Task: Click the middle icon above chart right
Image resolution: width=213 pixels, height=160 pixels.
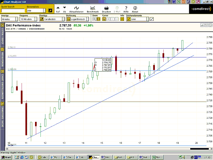Action: 206,25
